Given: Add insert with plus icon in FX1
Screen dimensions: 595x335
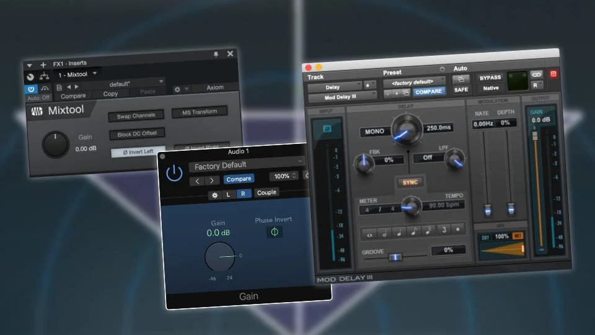Looking at the screenshot, I should click(43, 65).
